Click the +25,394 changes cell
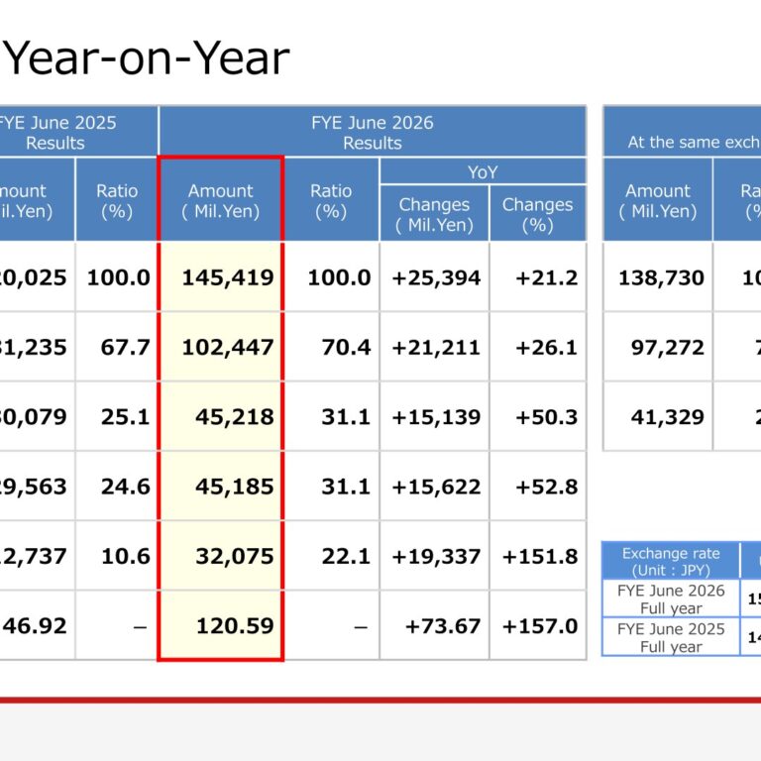The image size is (761, 761). (434, 276)
